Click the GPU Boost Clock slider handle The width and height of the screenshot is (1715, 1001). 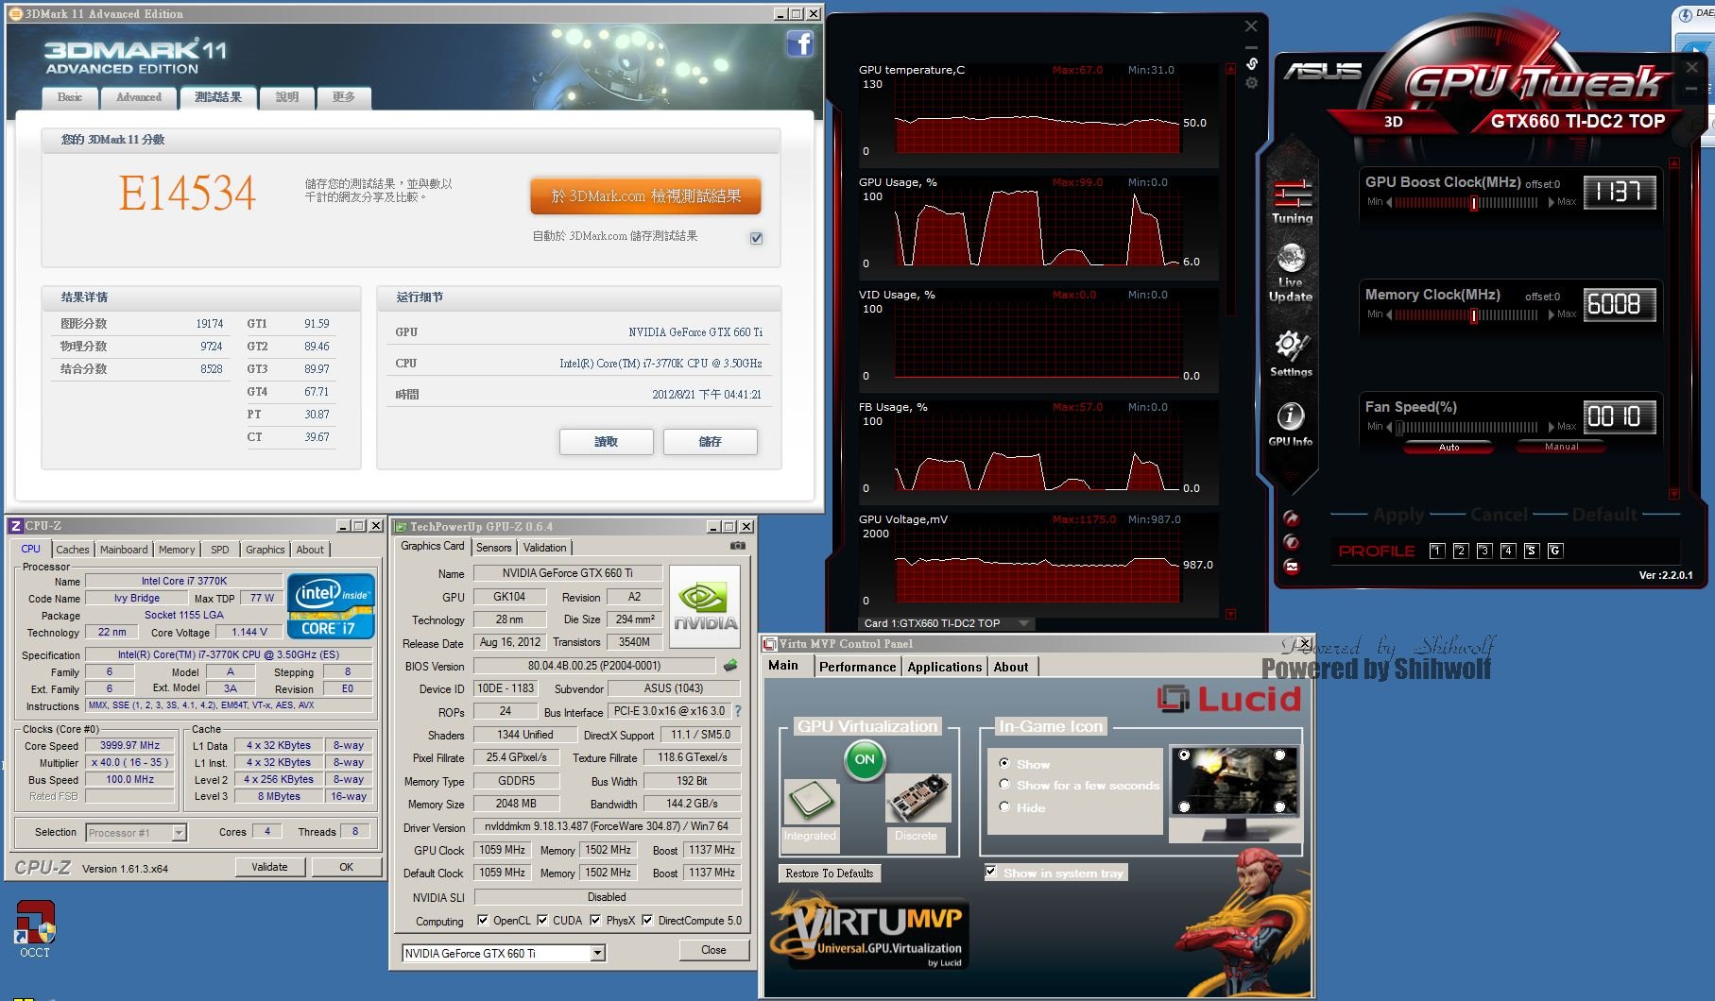[1473, 203]
